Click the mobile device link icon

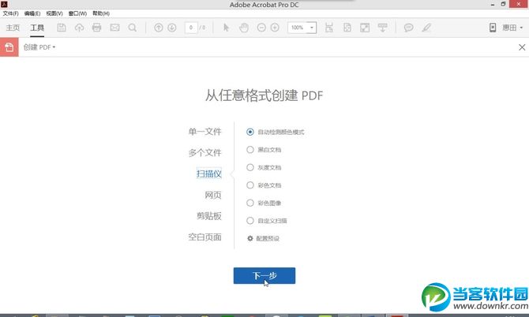493,28
